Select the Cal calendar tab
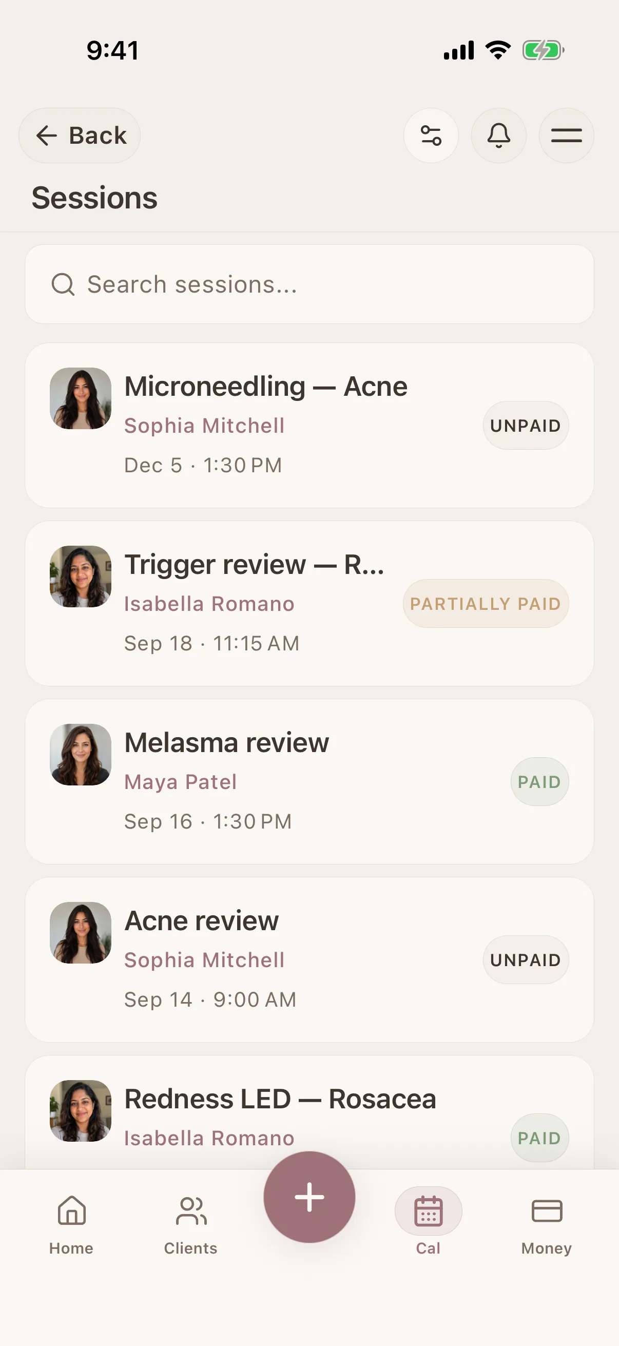 (x=429, y=1222)
